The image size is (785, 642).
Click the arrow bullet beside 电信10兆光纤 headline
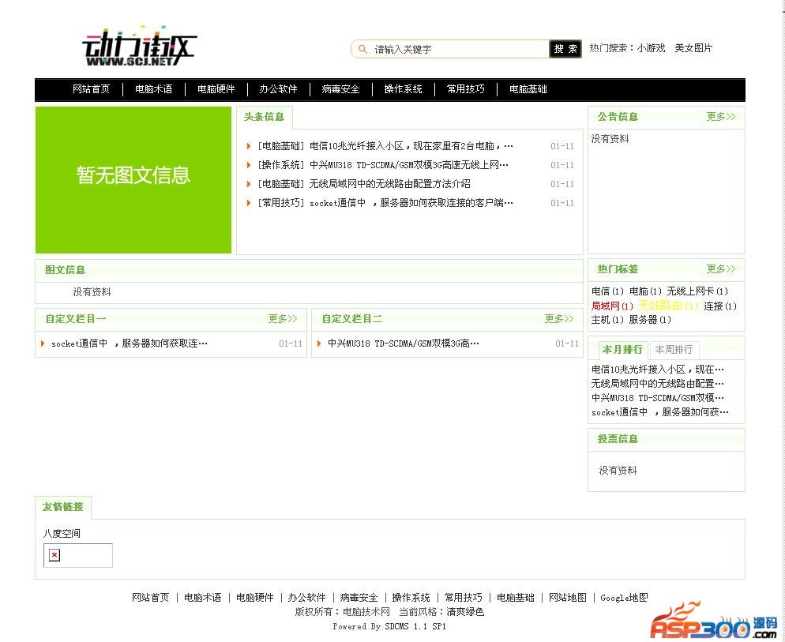(249, 146)
